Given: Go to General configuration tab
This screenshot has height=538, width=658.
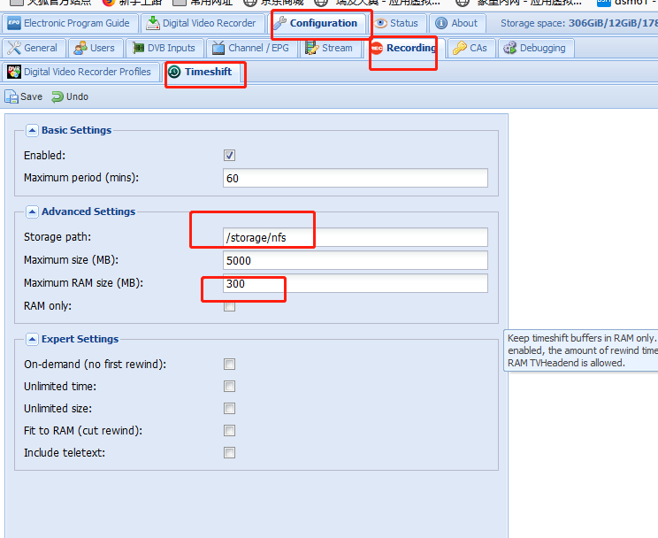Looking at the screenshot, I should 33,48.
